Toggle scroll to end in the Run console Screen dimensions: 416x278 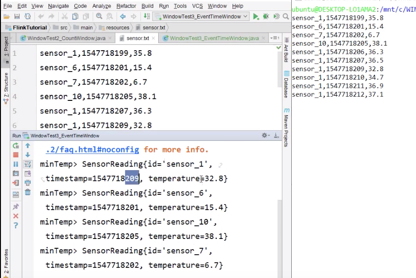pos(27,173)
